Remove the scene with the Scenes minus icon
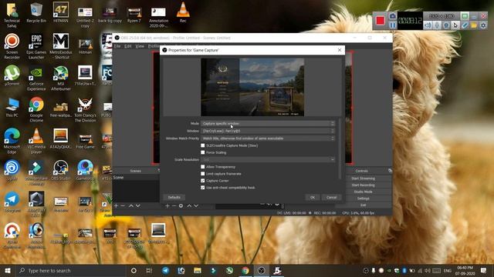Screen dimensions: 494x277 pos(123,205)
